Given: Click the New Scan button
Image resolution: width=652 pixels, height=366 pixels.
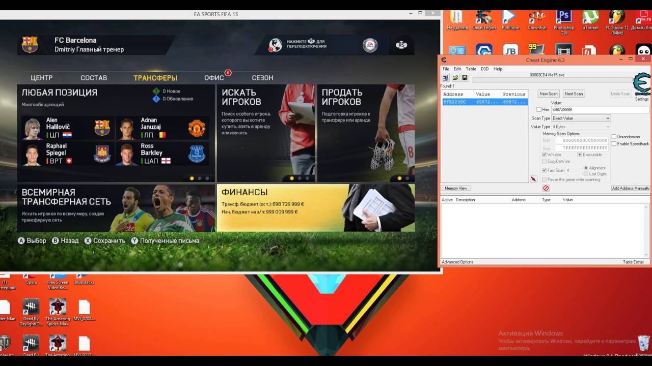Looking at the screenshot, I should pyautogui.click(x=549, y=94).
